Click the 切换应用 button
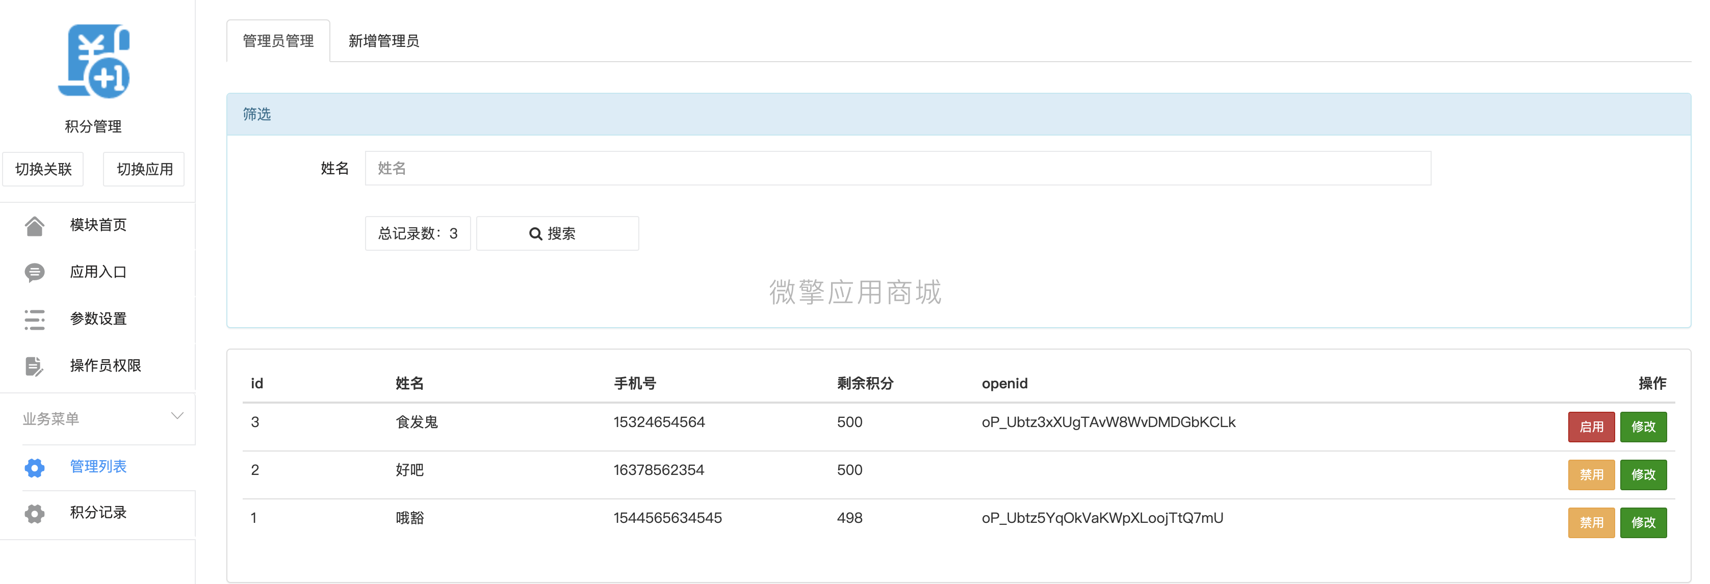Screen dimensions: 1710x584 (x=144, y=169)
